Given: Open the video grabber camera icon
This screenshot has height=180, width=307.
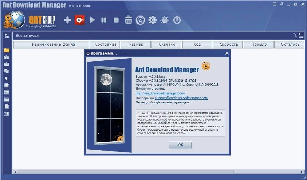Looking at the screenshot, I should tap(80, 20).
